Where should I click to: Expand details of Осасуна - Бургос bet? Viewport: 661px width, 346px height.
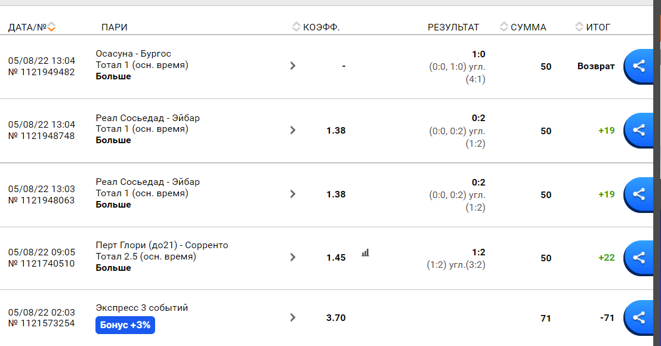(x=292, y=66)
